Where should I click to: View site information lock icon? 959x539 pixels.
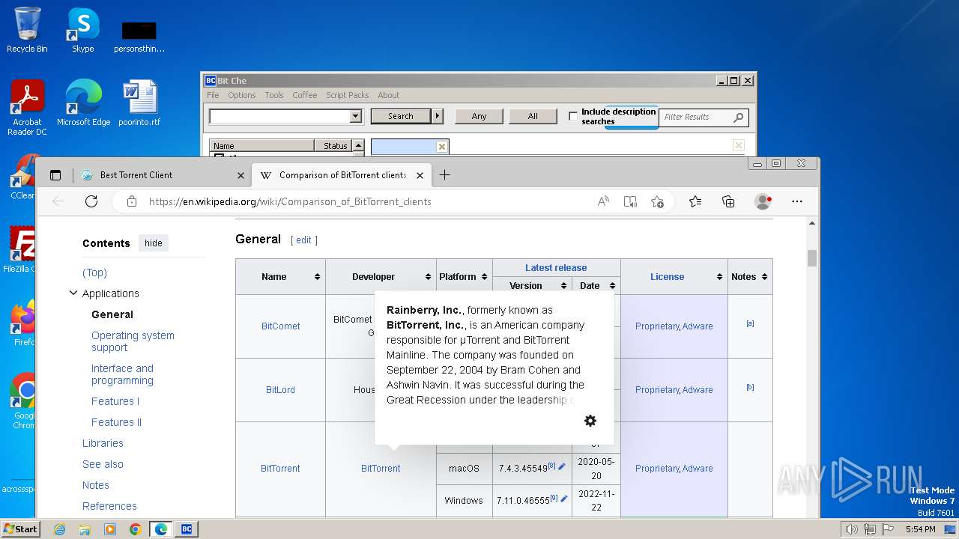click(132, 201)
